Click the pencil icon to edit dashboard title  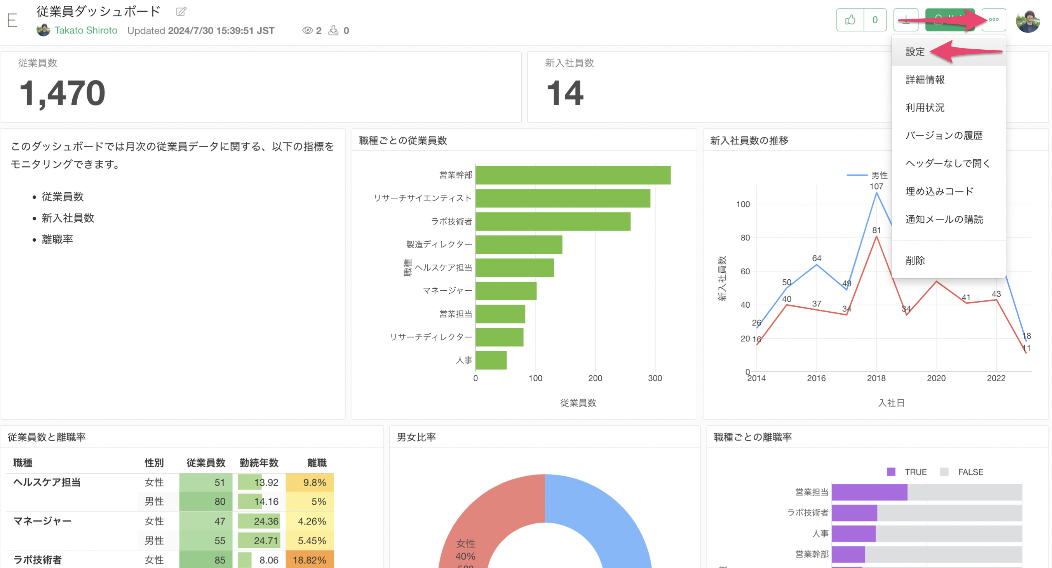point(181,11)
